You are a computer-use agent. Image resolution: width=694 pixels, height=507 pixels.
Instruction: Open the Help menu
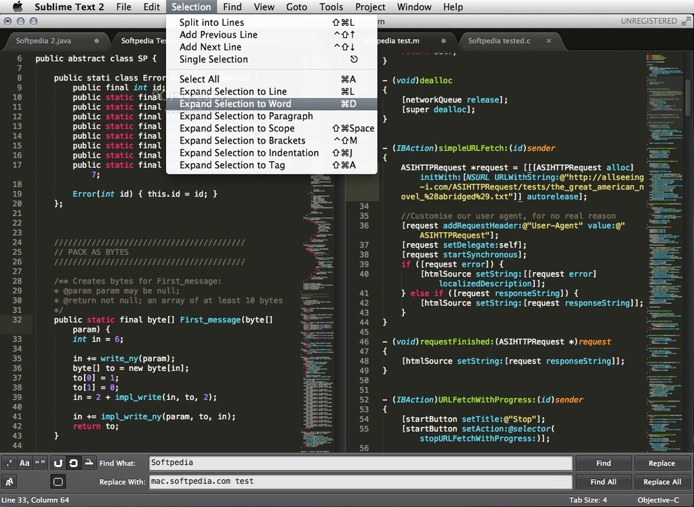[x=453, y=7]
